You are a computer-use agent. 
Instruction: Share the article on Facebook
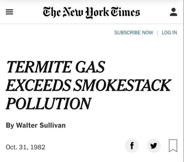pyautogui.click(x=132, y=146)
